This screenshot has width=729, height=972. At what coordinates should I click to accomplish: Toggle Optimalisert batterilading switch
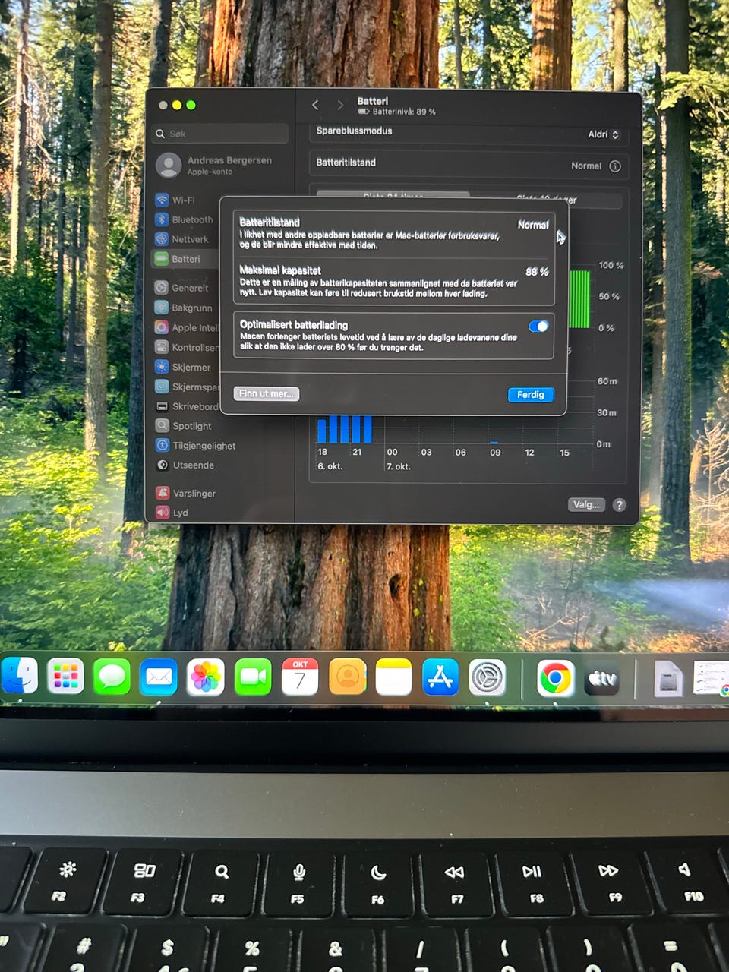[x=538, y=327]
